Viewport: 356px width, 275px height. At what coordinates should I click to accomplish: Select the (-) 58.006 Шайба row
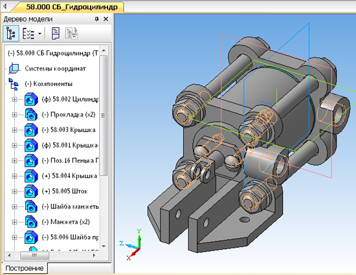(x=70, y=237)
